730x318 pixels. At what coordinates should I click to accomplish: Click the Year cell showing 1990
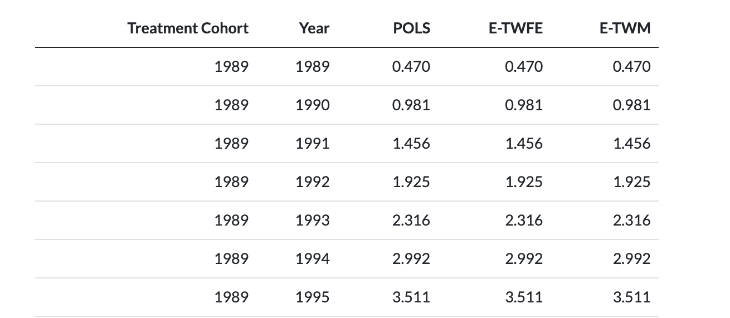(x=313, y=105)
